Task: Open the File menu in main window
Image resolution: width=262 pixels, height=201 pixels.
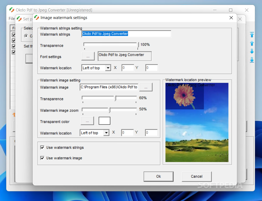Action: (12, 18)
